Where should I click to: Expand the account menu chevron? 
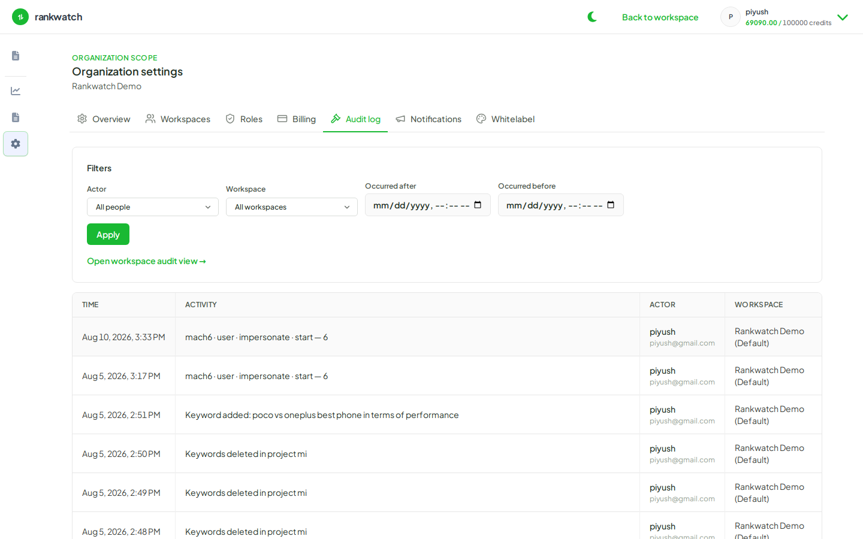[843, 17]
